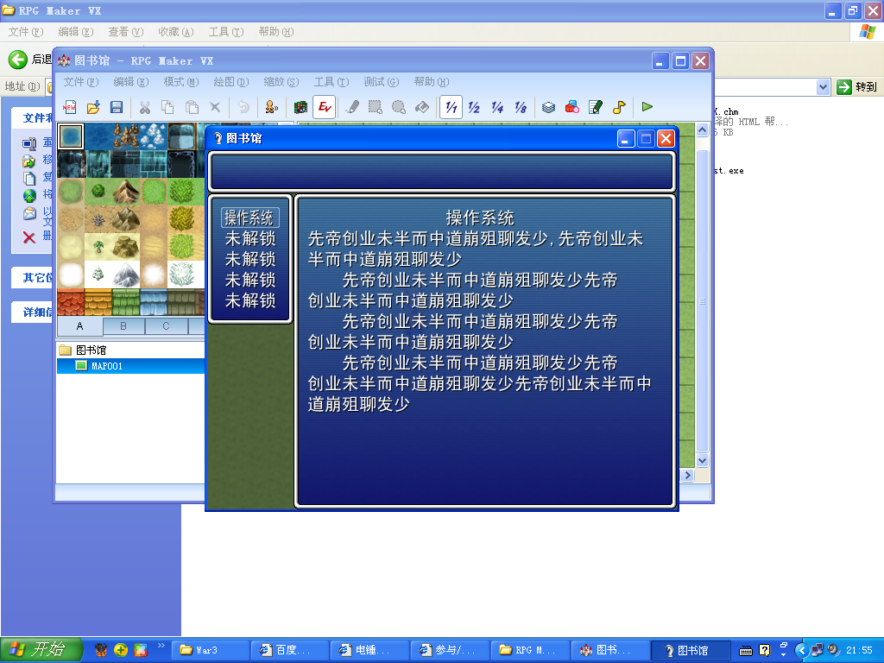Toggle Map editing mode icon
This screenshot has height=663, width=884.
point(300,107)
